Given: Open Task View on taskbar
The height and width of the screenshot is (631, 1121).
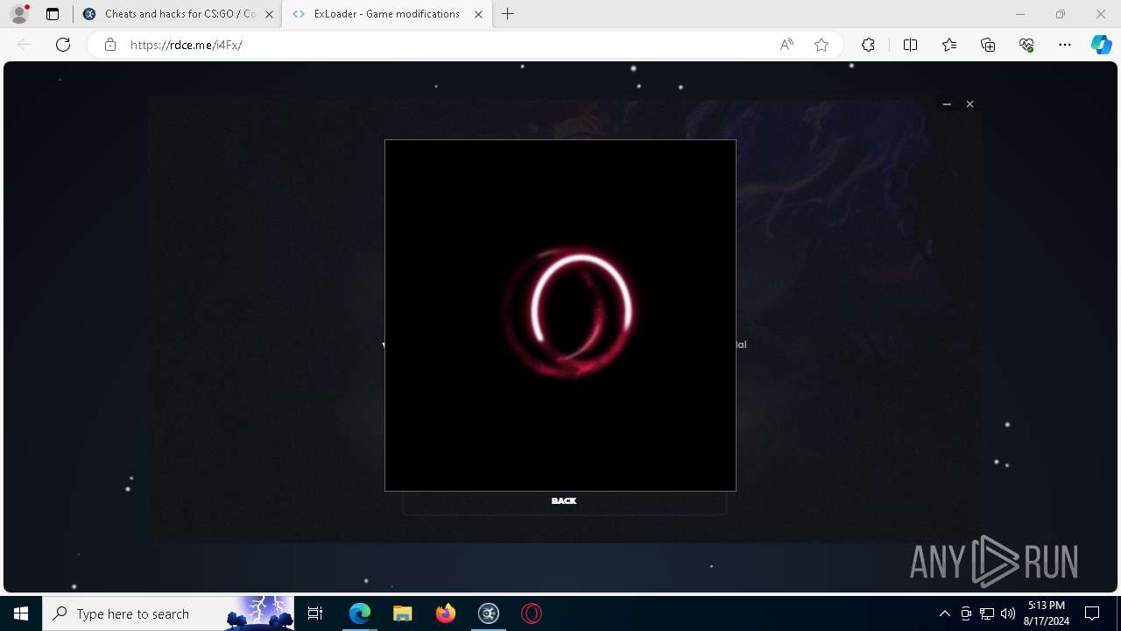Looking at the screenshot, I should click(315, 613).
